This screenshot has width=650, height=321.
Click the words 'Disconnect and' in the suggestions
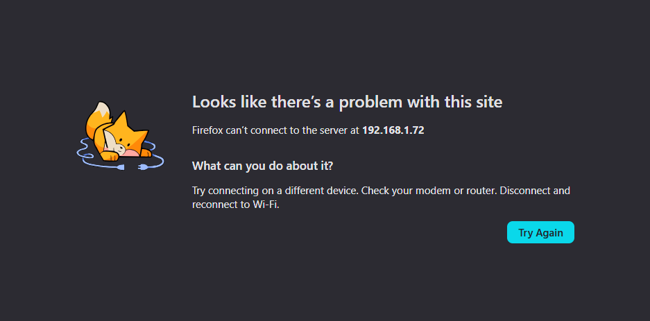point(535,191)
